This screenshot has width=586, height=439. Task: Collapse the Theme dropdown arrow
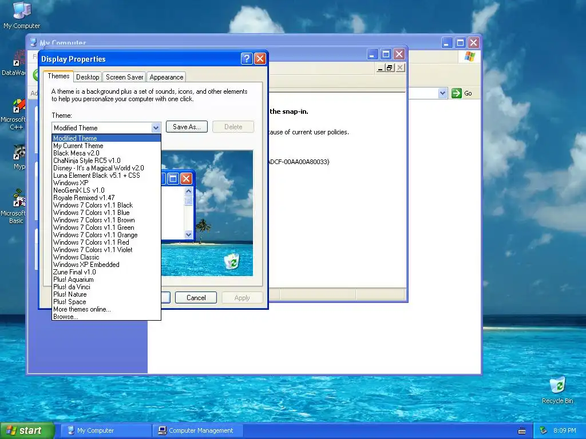[x=156, y=127]
